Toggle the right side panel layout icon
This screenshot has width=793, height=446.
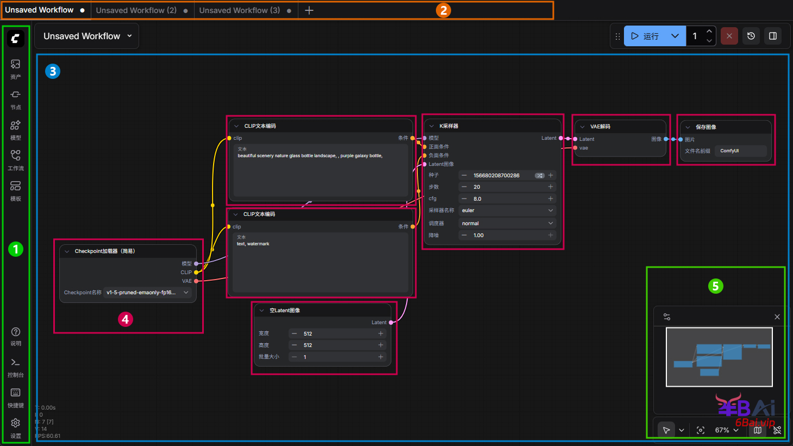coord(773,36)
